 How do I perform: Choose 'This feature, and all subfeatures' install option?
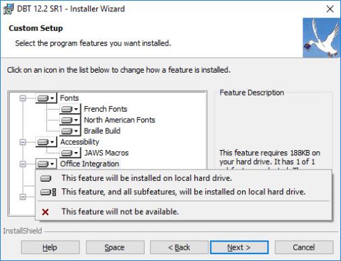tap(184, 192)
